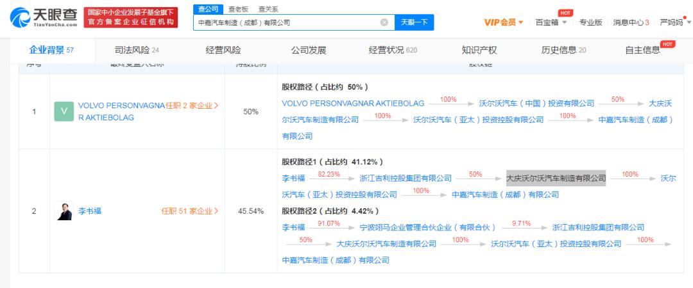Screen dimensions: 693x288
Task: Switch to the 经营风险 tab
Action: 223,51
